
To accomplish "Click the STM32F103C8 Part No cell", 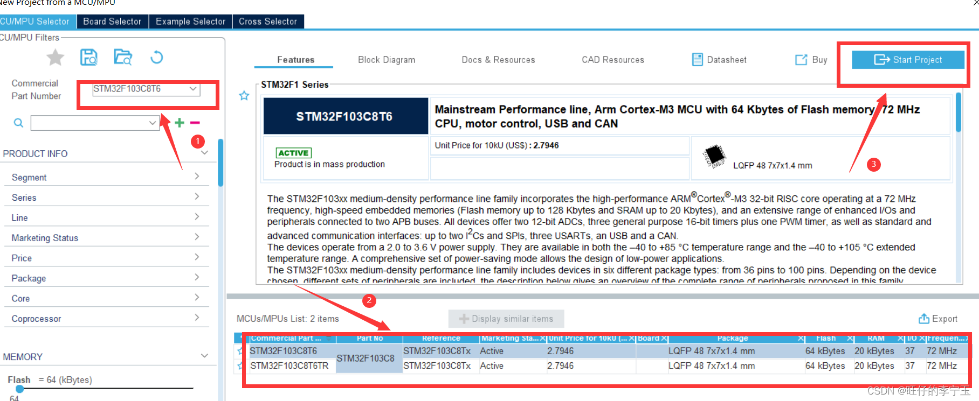I will tap(369, 358).
